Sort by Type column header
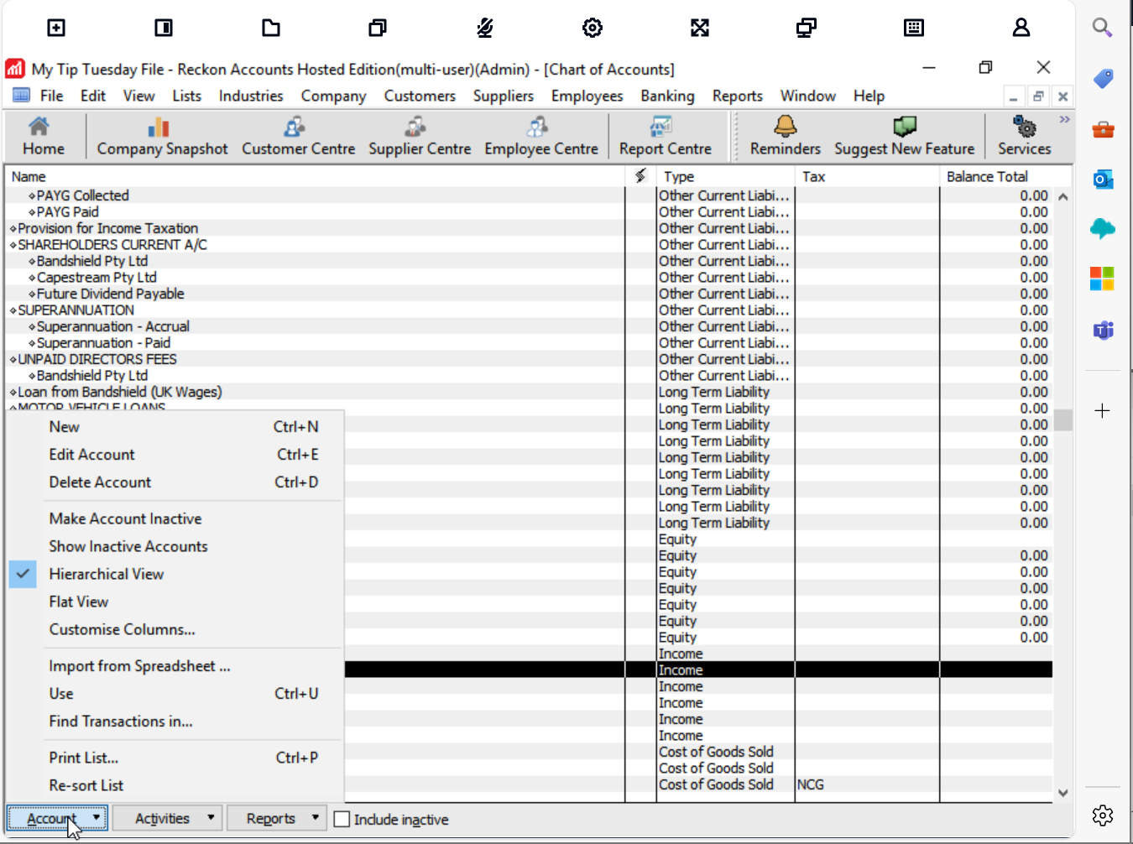This screenshot has height=844, width=1133. click(x=725, y=176)
